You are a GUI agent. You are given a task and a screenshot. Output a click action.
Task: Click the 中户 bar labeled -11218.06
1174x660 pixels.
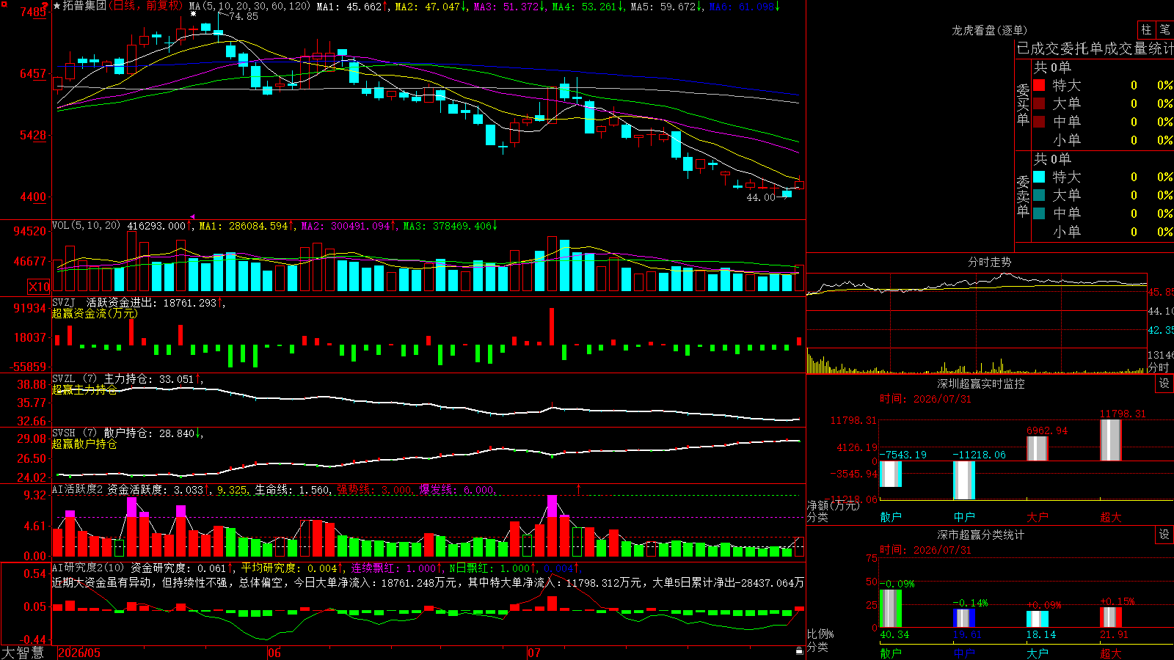[964, 480]
